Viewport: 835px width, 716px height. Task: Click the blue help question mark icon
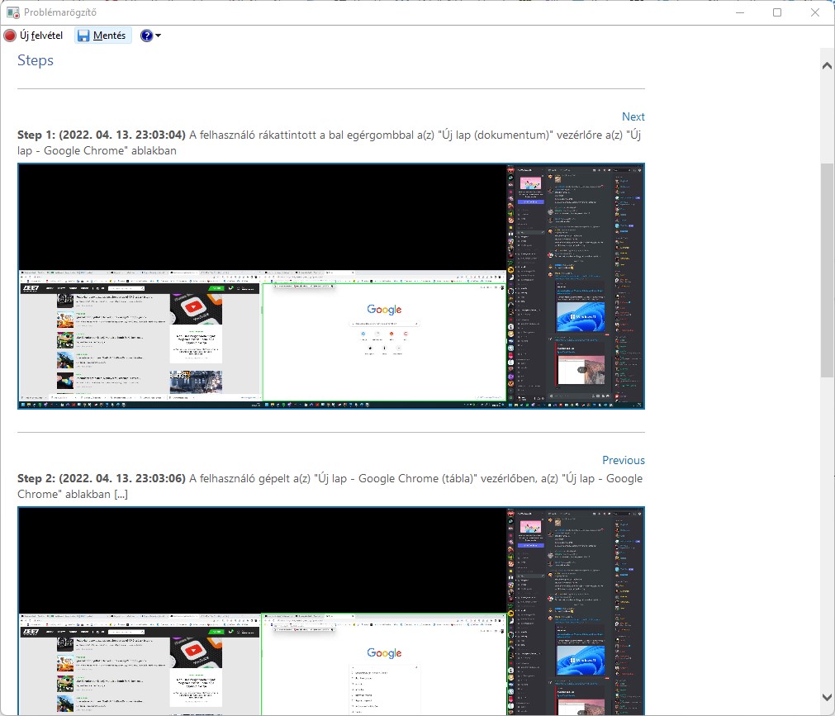pyautogui.click(x=146, y=36)
